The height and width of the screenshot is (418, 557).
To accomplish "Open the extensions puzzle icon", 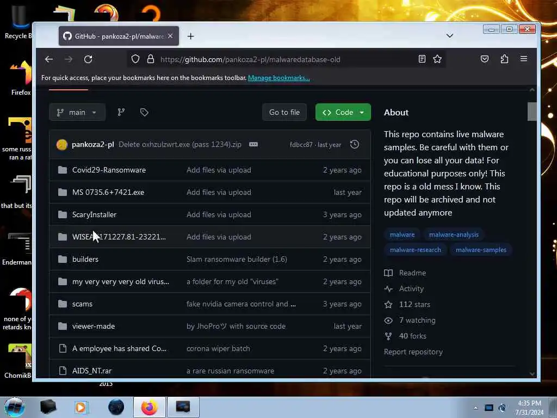I will pyautogui.click(x=504, y=59).
